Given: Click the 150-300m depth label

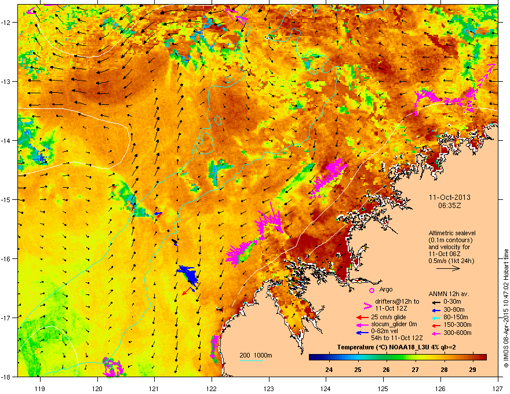Looking at the screenshot, I should click(457, 324).
